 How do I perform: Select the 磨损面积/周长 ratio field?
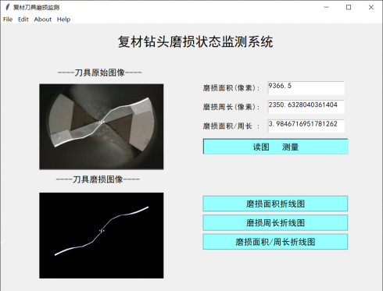coord(306,126)
